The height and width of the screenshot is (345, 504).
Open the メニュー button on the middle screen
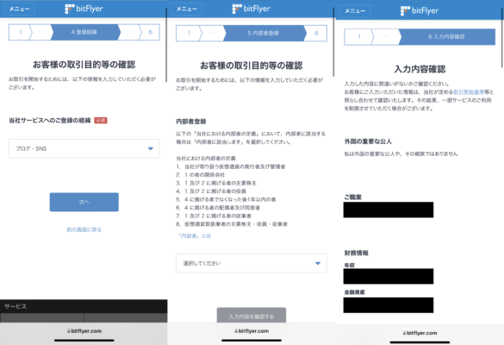pos(186,9)
